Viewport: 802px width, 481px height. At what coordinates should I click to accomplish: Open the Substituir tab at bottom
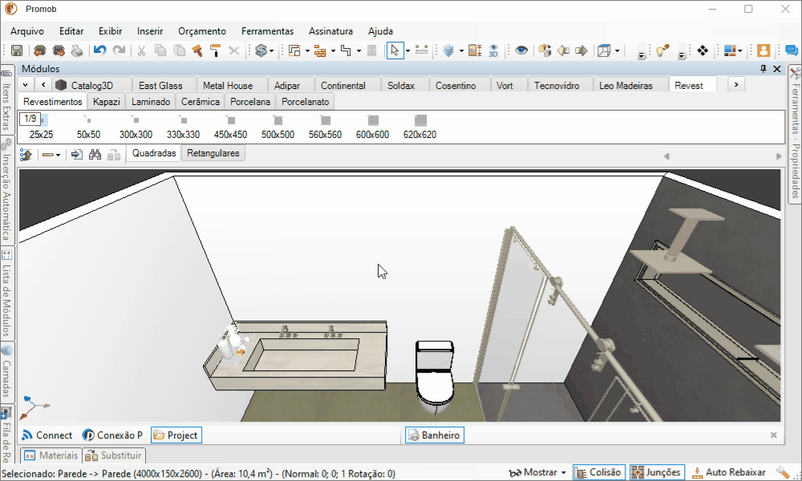114,455
